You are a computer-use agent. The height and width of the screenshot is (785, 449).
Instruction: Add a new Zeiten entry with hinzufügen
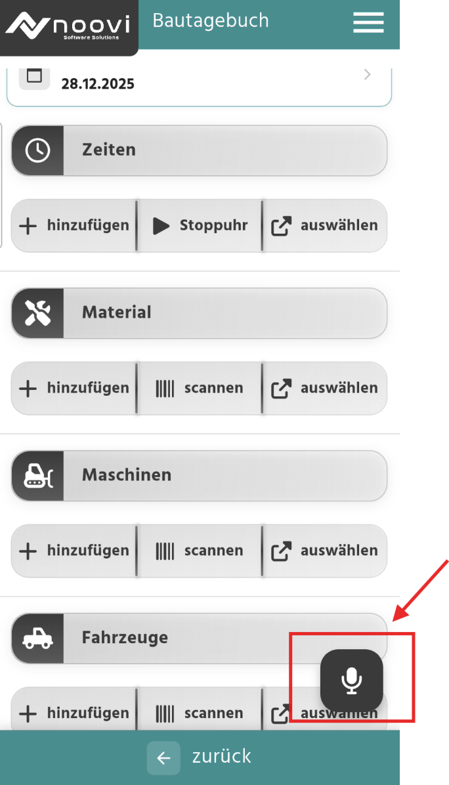[x=74, y=226]
